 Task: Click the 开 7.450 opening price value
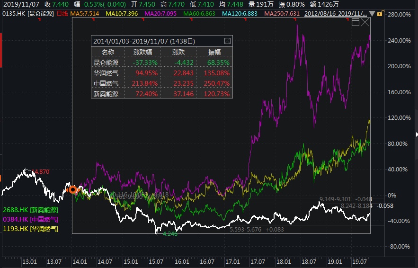(143, 4)
